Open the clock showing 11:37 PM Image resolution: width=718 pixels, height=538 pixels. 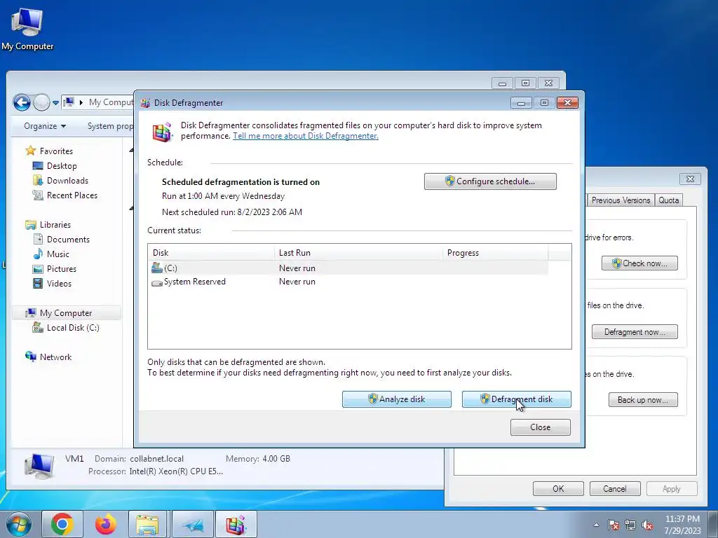682,525
